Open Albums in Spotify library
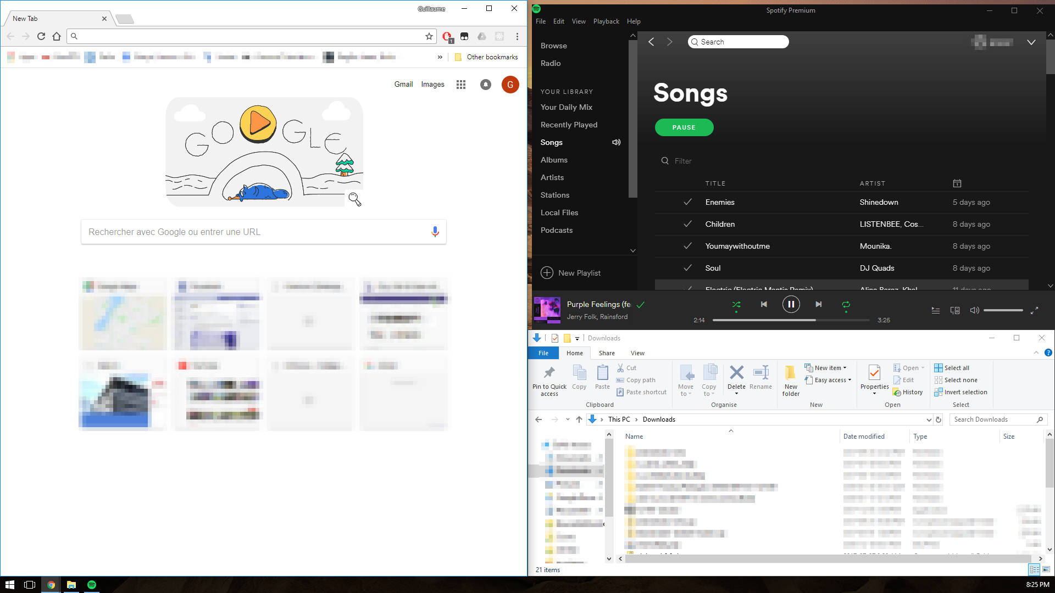1055x593 pixels. (554, 160)
